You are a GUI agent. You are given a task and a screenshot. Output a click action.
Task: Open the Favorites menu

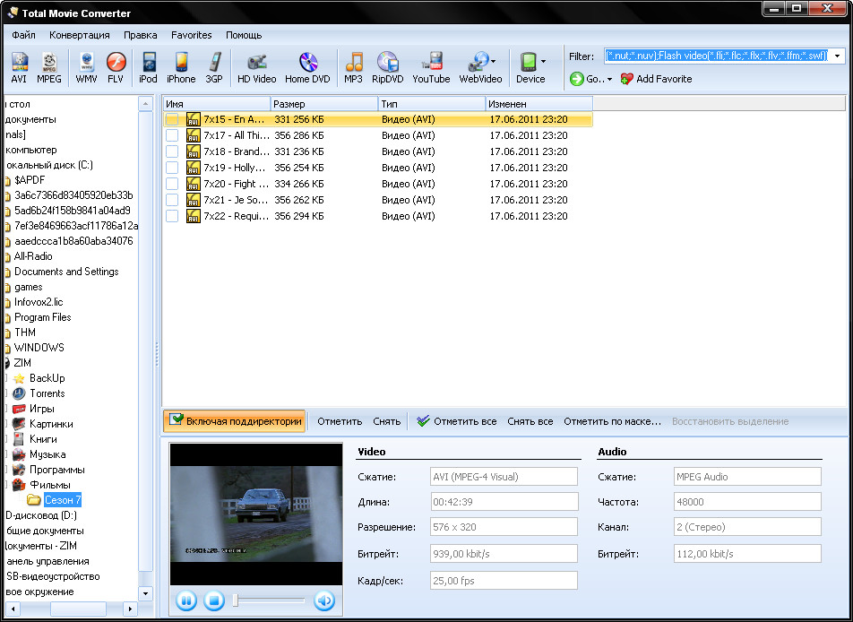tap(191, 35)
